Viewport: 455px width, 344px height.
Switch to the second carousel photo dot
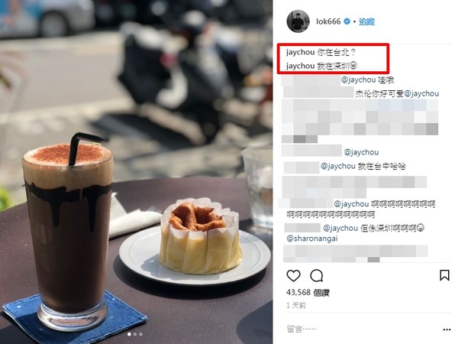pos(135,334)
